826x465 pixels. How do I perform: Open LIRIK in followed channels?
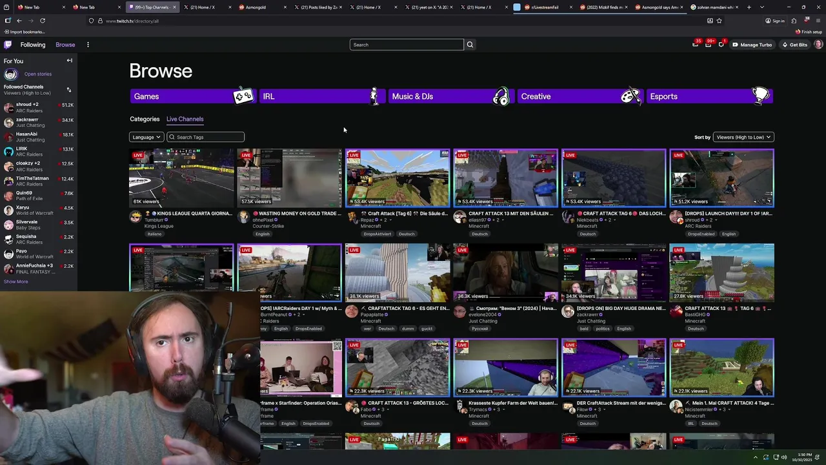(39, 152)
